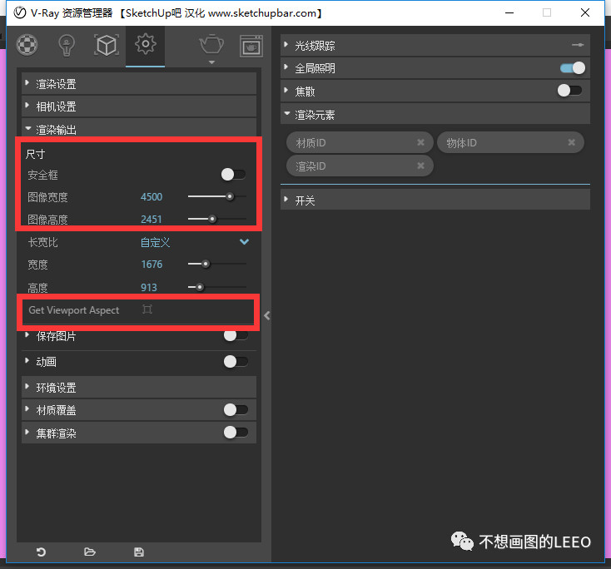Revert settings with the reset arrow icon
Image resolution: width=611 pixels, height=569 pixels.
[x=41, y=552]
